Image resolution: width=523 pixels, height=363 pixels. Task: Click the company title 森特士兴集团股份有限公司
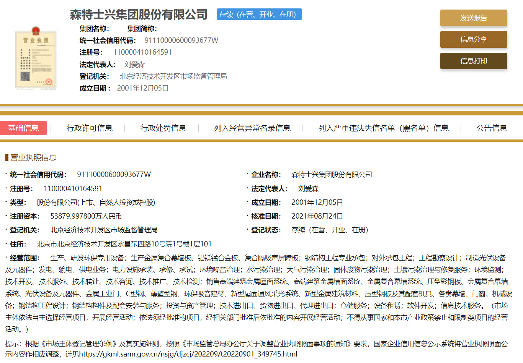point(139,15)
